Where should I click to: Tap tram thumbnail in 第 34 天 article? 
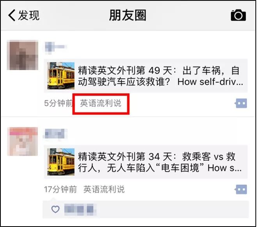[x=61, y=162]
